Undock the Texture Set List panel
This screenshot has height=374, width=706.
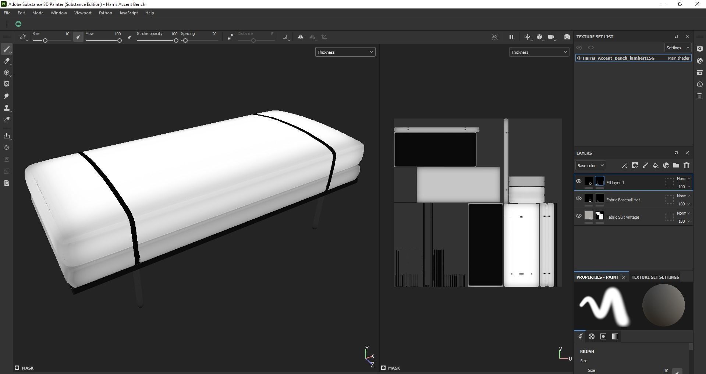point(676,36)
